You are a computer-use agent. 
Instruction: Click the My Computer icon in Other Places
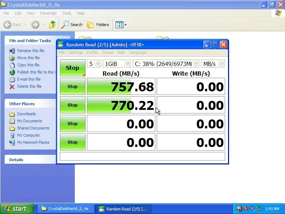click(12, 136)
